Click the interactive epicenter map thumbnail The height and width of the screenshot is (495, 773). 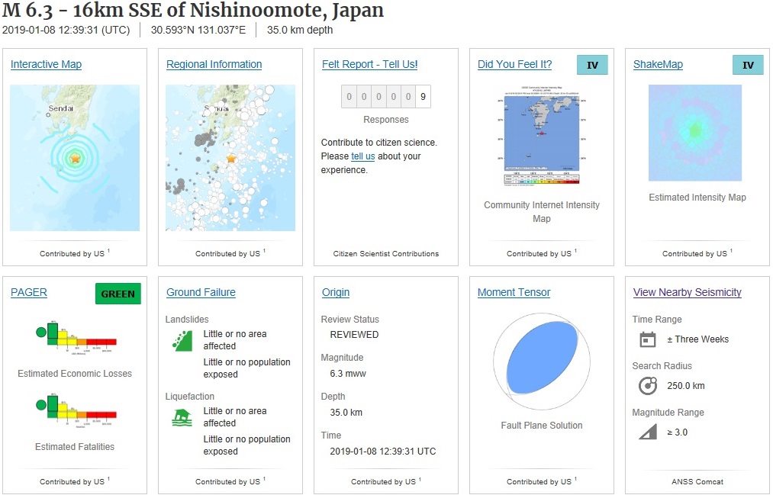coord(75,158)
